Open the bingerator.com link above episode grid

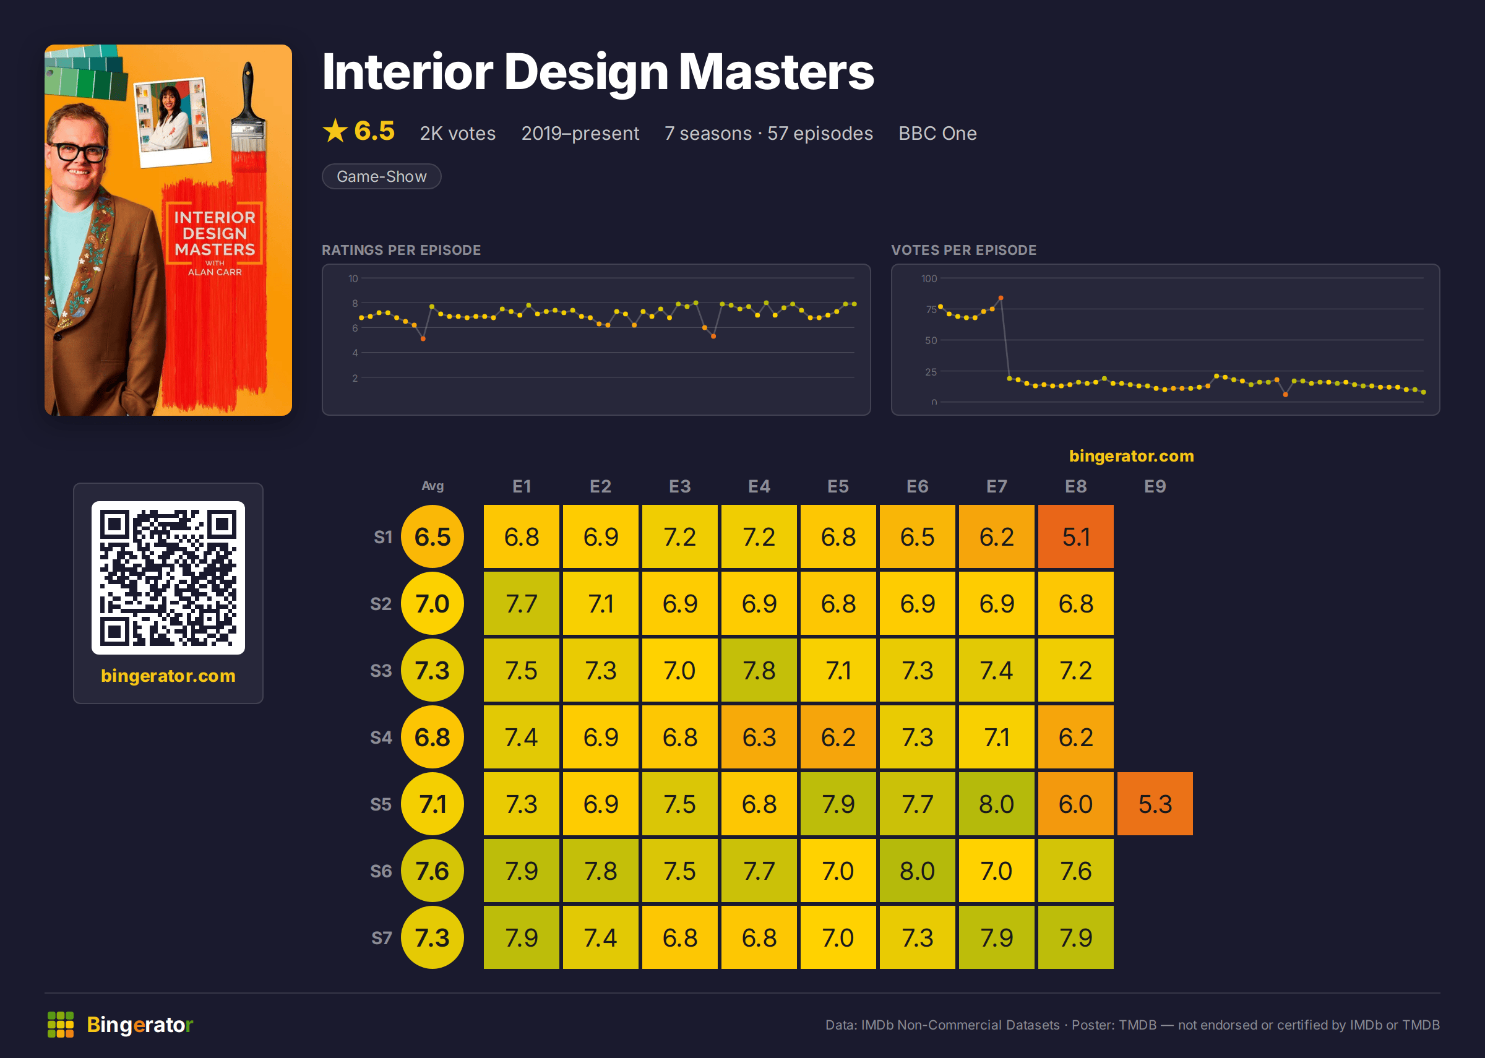[1131, 456]
